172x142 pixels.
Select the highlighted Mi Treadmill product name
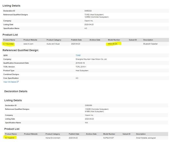pyautogui.click(x=10, y=138)
